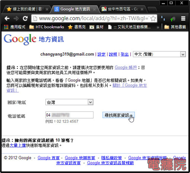
Task: Open the 其他書籤 folder
Action: coord(175,27)
